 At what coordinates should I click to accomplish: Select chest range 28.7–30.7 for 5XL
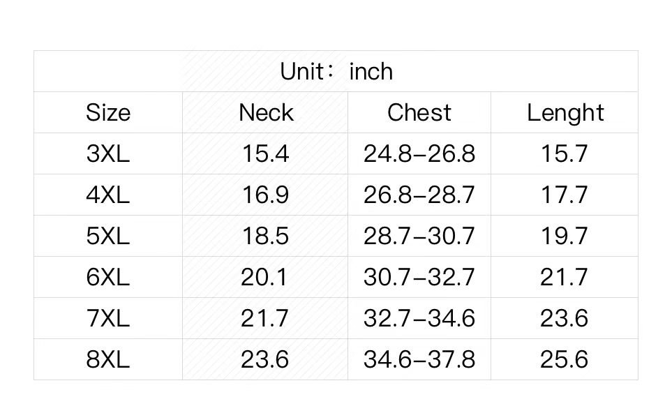pos(419,236)
